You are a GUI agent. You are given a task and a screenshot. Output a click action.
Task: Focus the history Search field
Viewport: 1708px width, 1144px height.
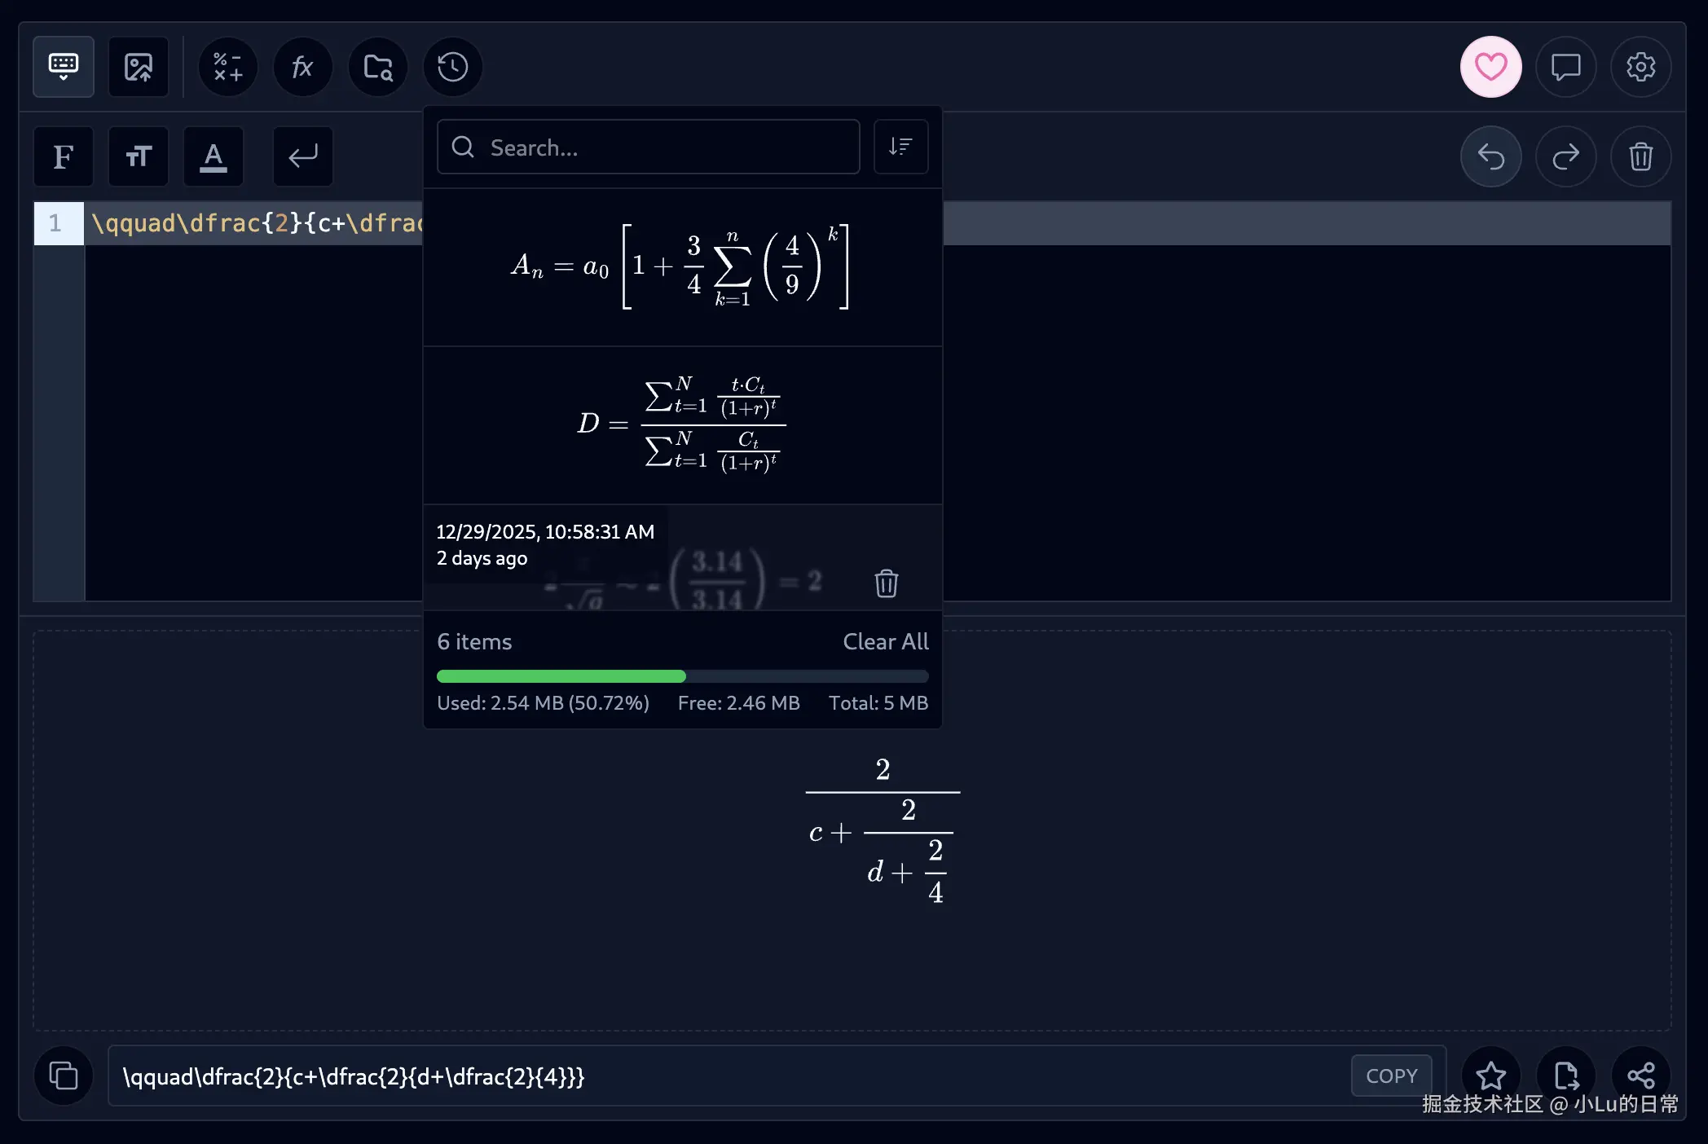tap(649, 147)
